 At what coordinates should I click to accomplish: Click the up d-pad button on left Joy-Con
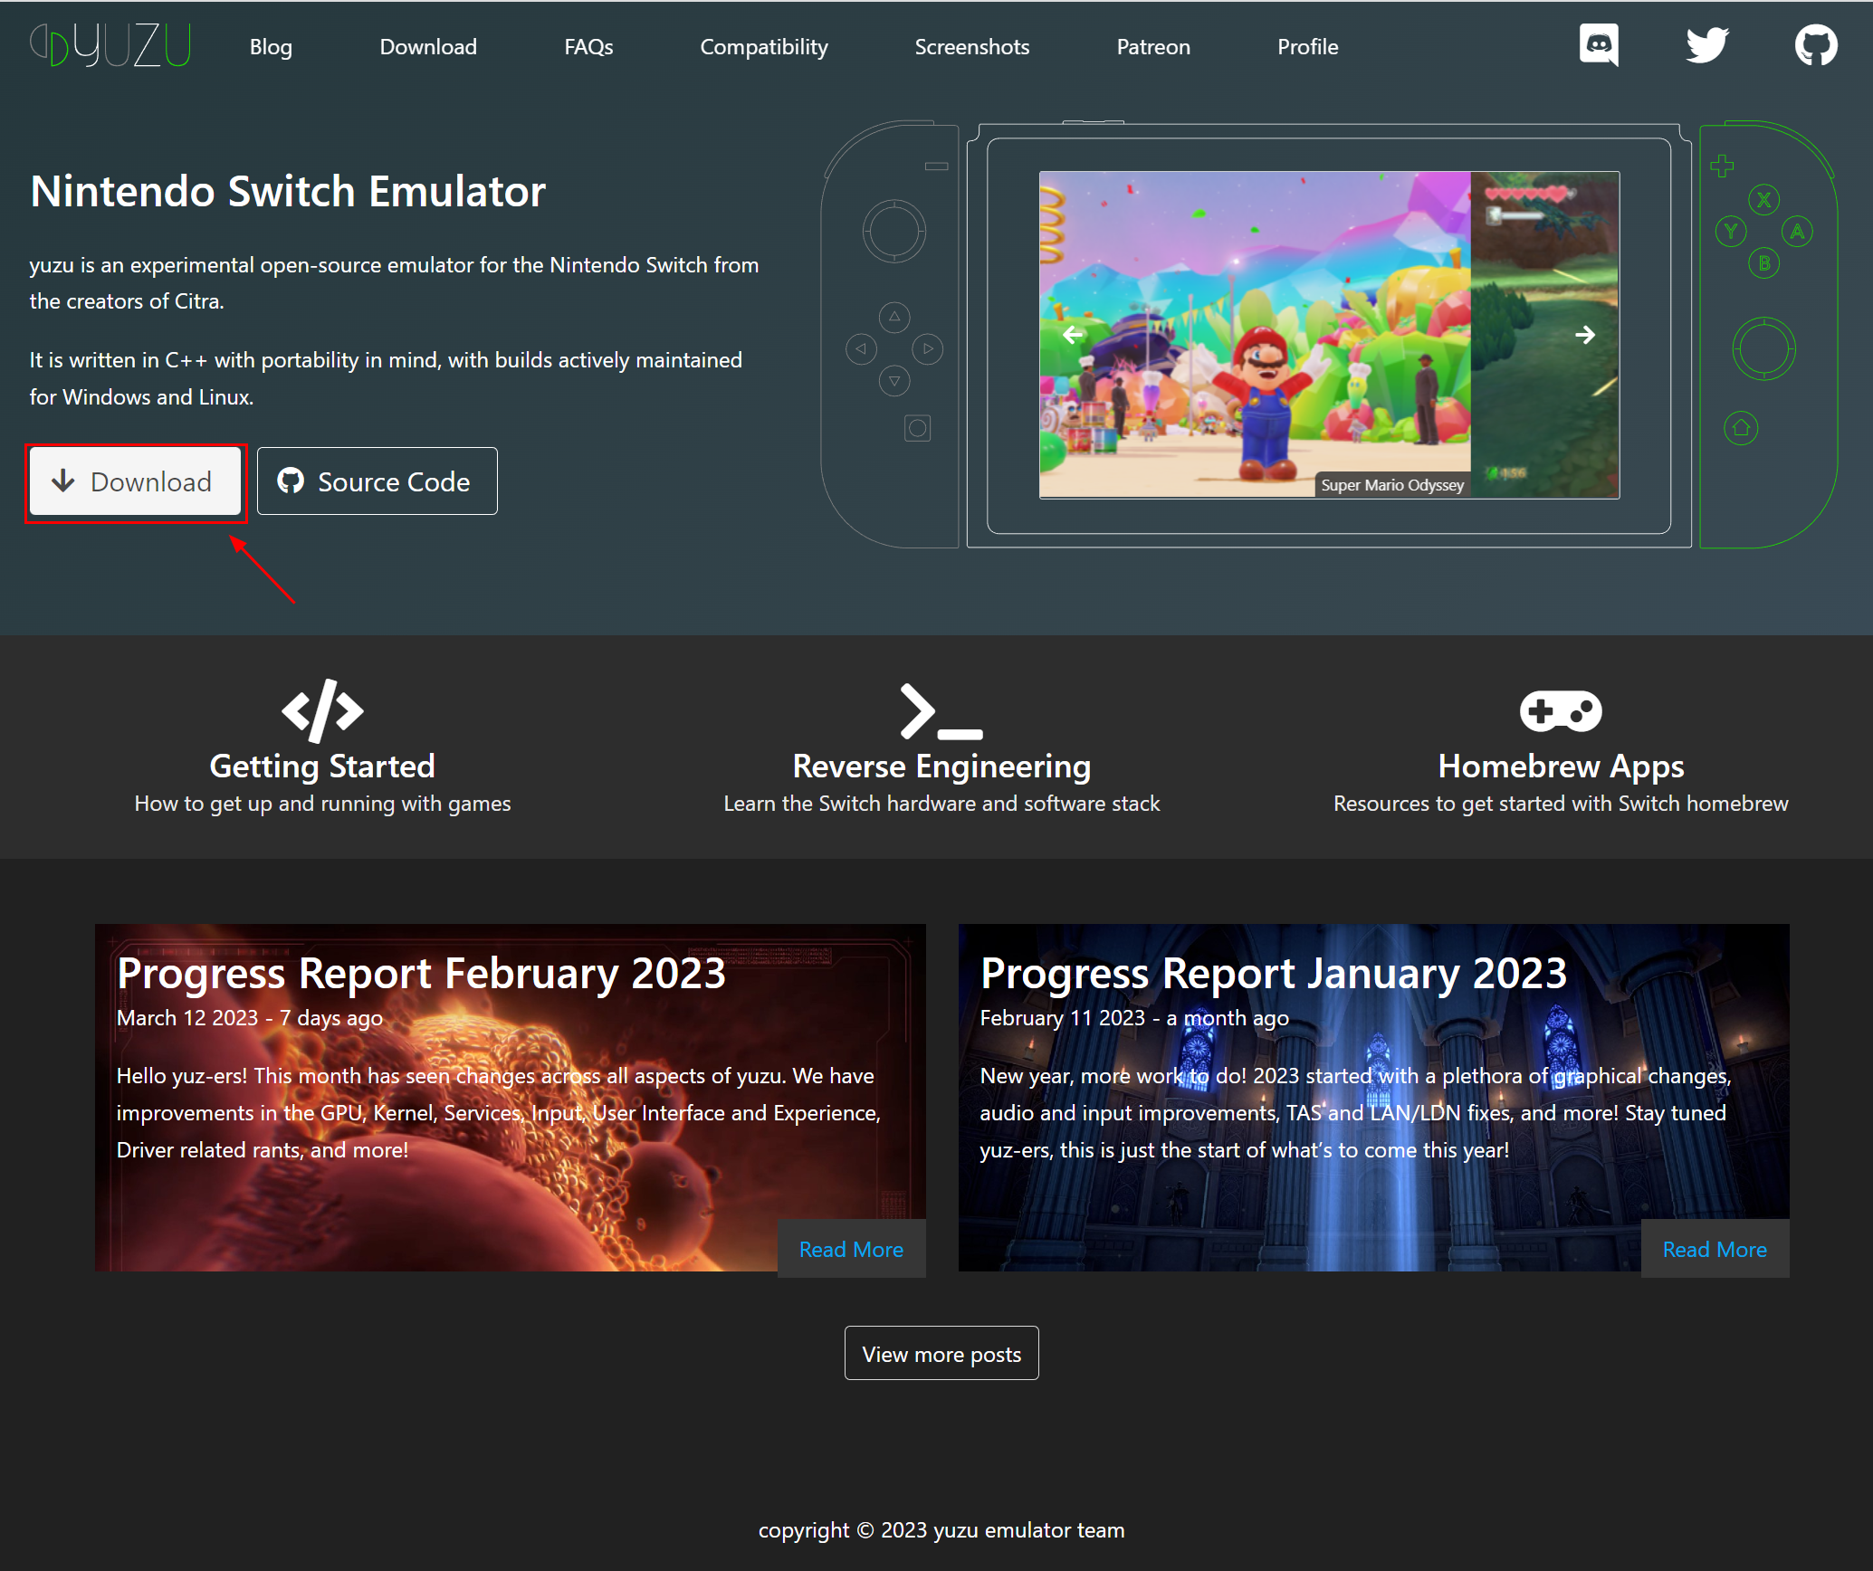pyautogui.click(x=894, y=317)
